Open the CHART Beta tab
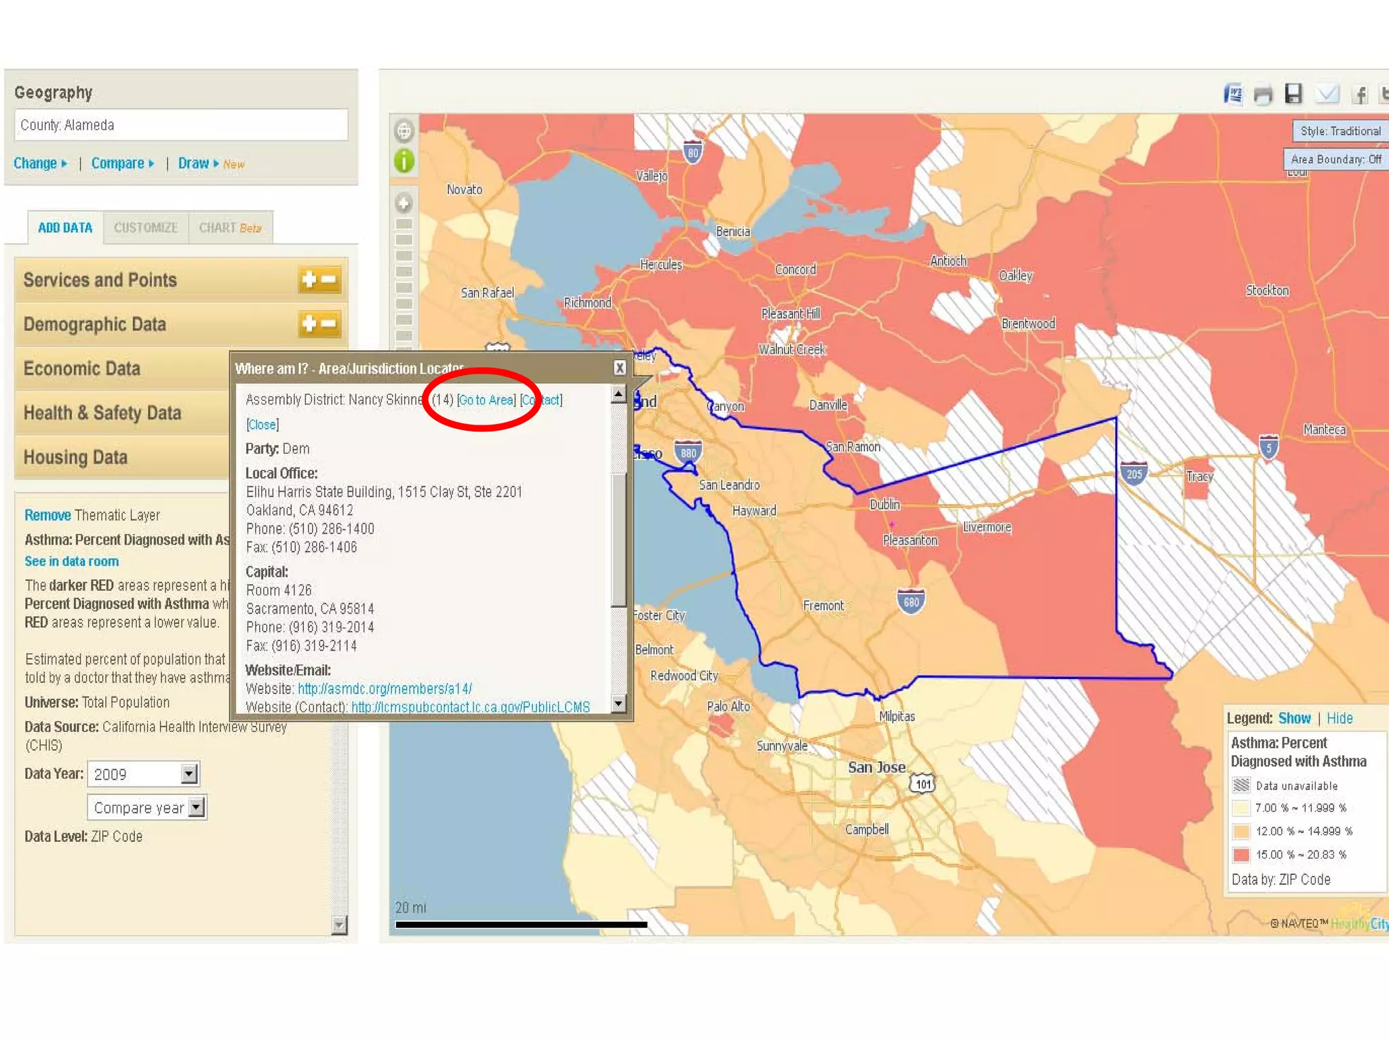This screenshot has width=1389, height=1042. point(230,228)
